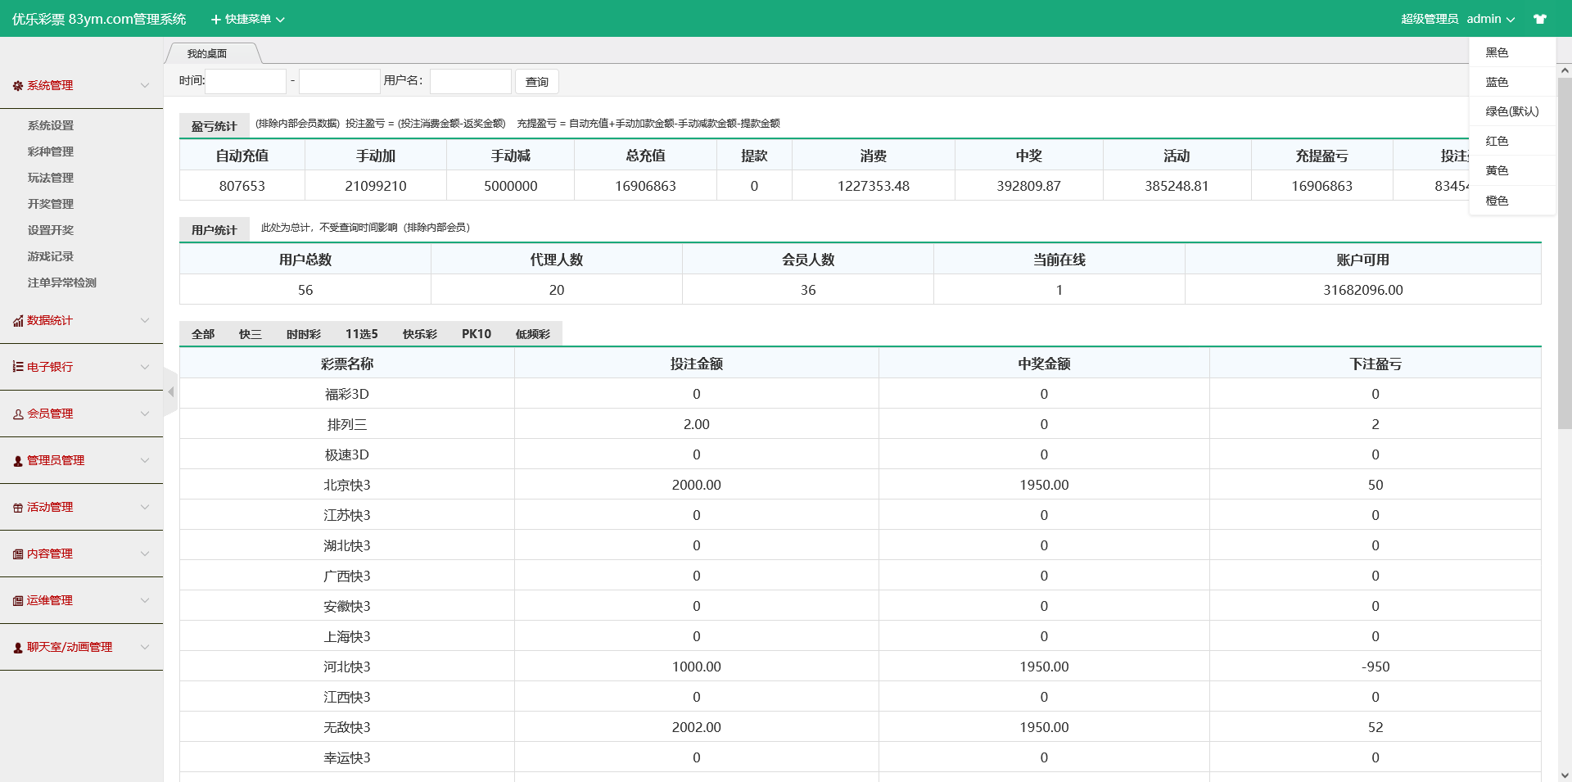
Task: Open the 快捷菜单 dropdown
Action: click(x=248, y=19)
